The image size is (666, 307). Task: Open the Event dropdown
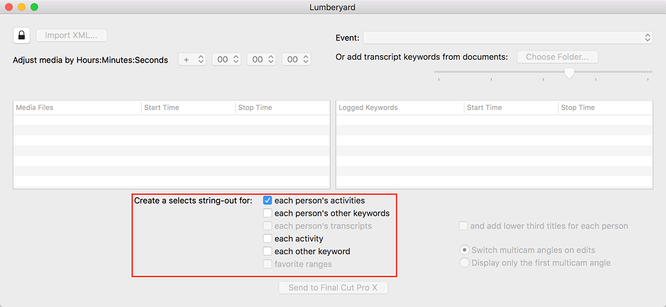[x=508, y=38]
